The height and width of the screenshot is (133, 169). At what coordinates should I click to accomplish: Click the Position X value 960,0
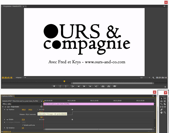(24, 109)
